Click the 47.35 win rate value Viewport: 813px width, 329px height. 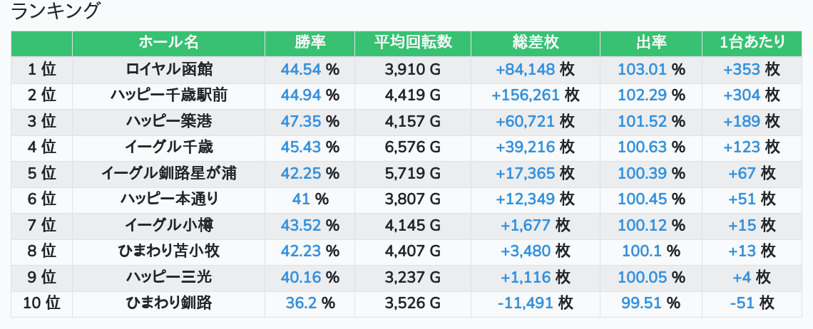pyautogui.click(x=301, y=121)
